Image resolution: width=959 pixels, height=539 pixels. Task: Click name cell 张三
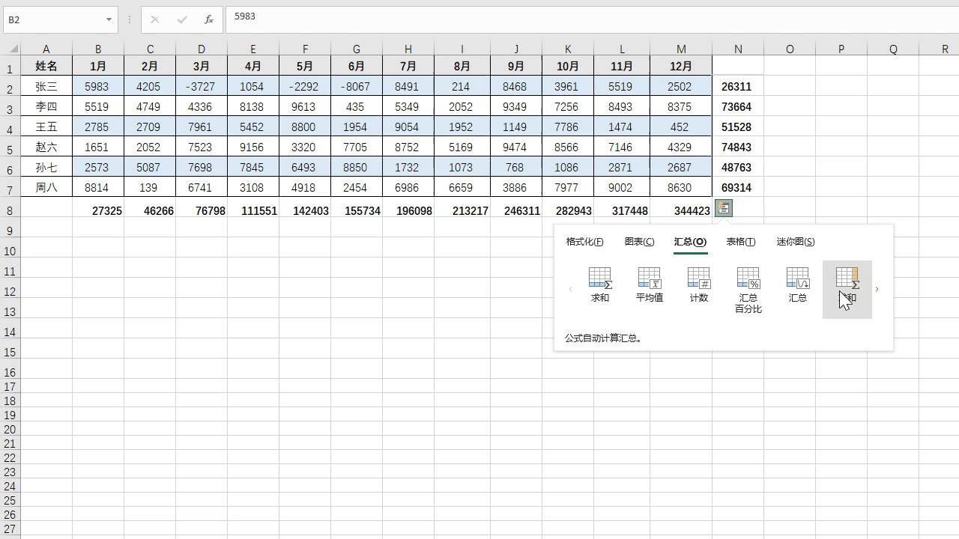coord(46,86)
